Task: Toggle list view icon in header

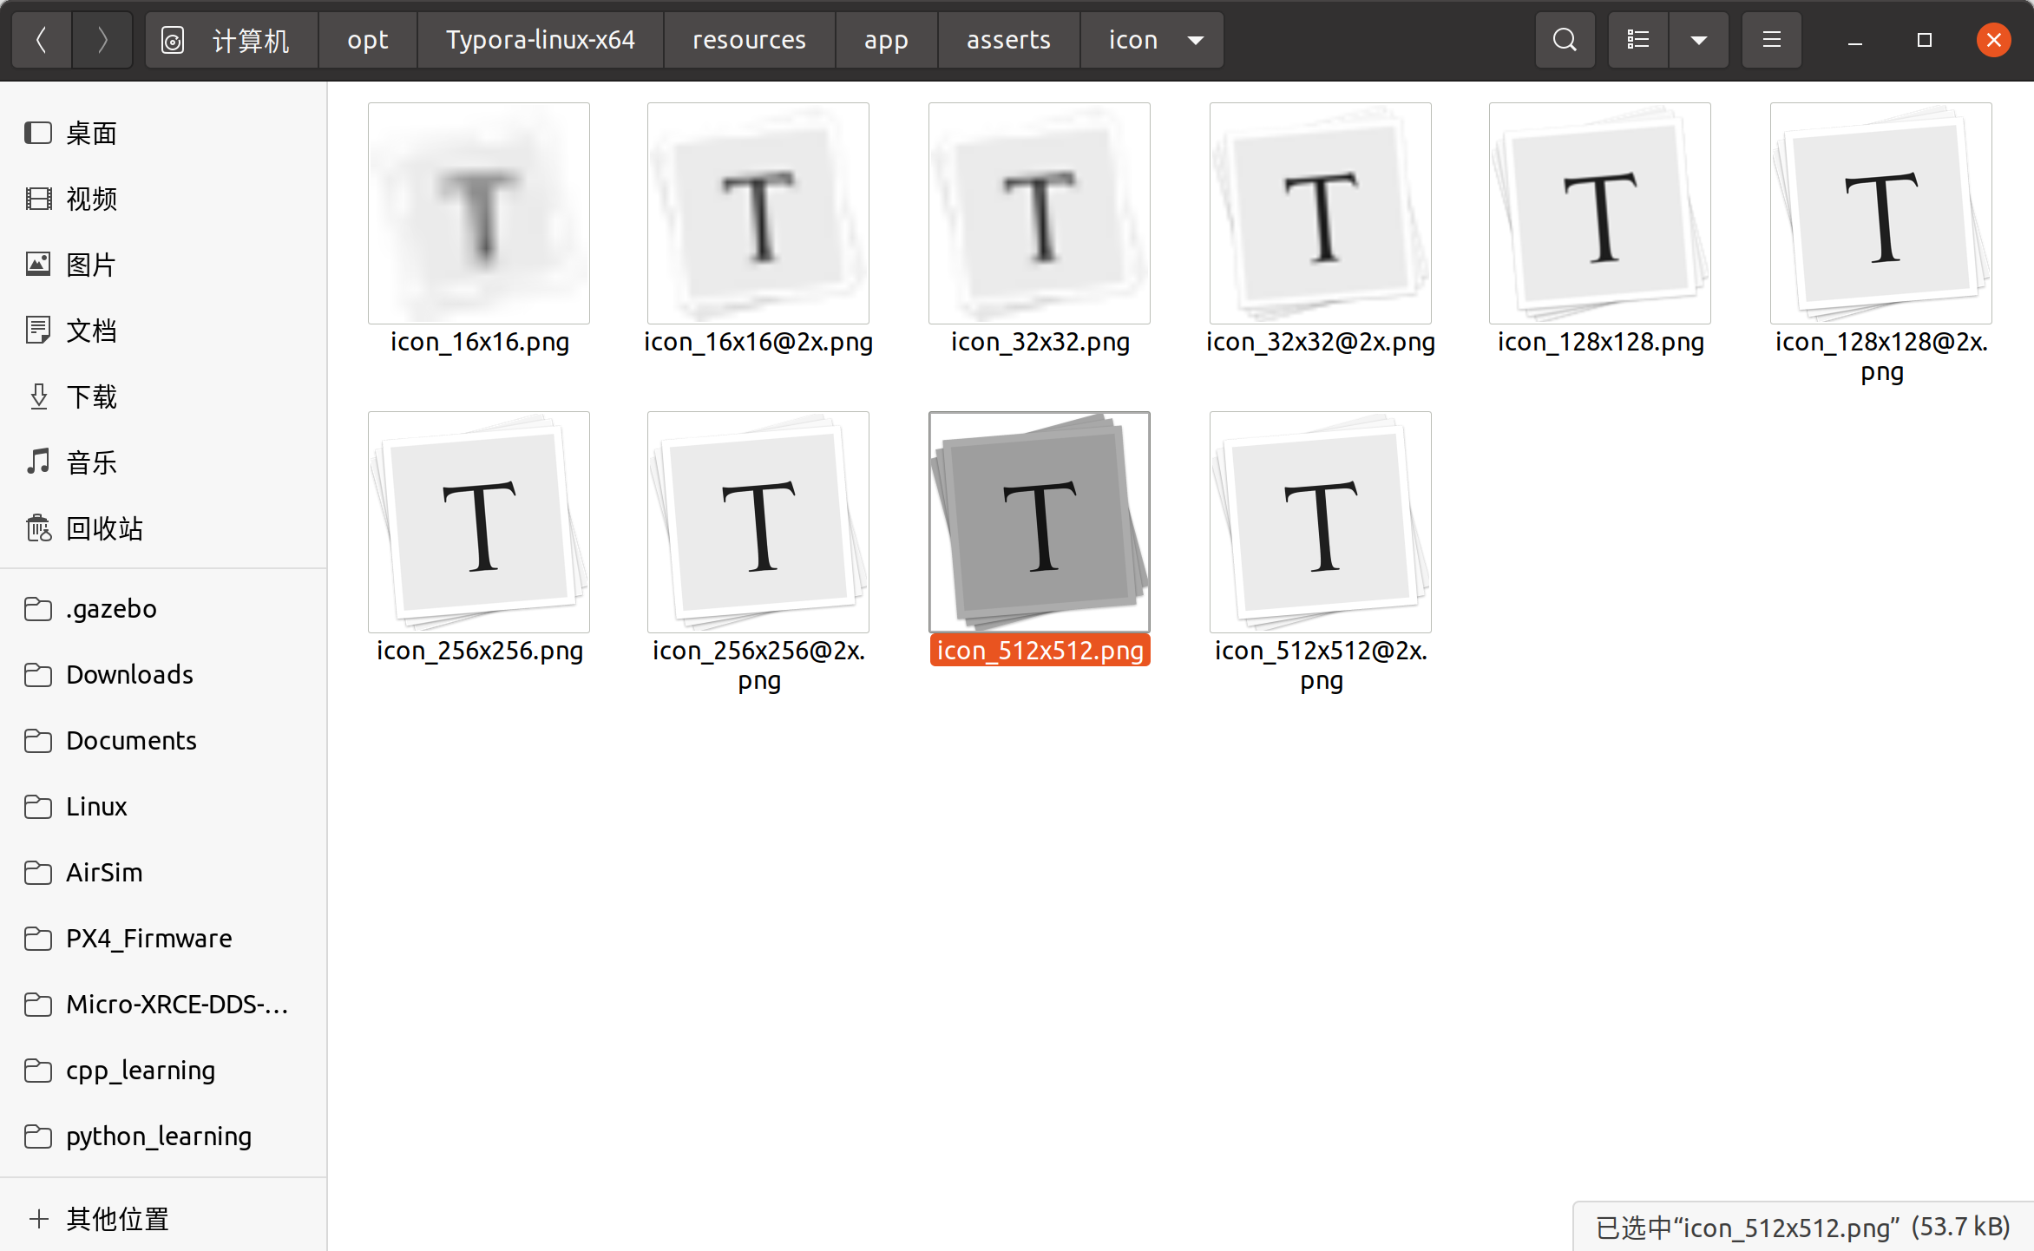Action: pos(1637,40)
